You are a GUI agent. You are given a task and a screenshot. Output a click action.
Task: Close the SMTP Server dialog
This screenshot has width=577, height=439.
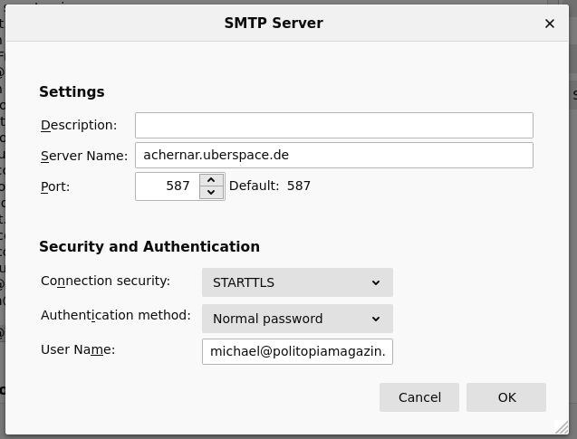pos(550,24)
